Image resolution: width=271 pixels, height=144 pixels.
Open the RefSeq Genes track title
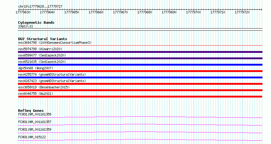coord(31,111)
